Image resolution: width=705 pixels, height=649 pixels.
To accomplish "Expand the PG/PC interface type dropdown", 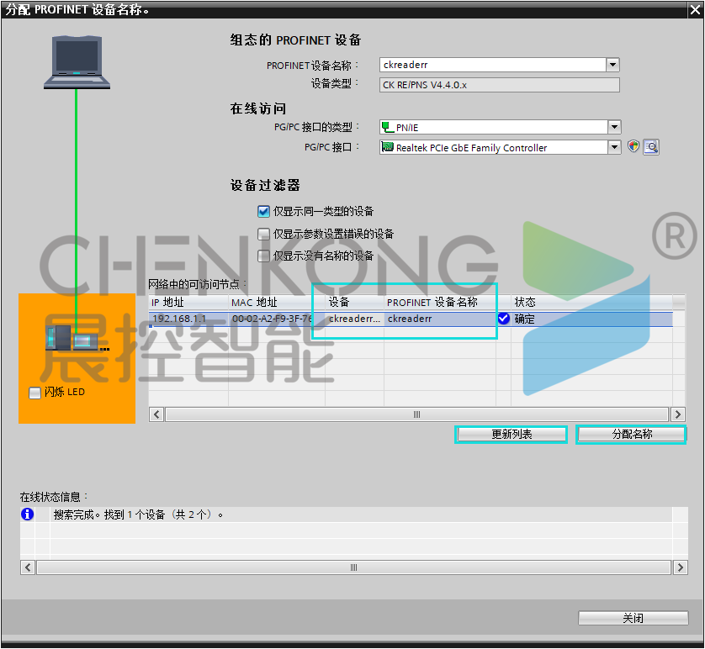I will (x=614, y=127).
